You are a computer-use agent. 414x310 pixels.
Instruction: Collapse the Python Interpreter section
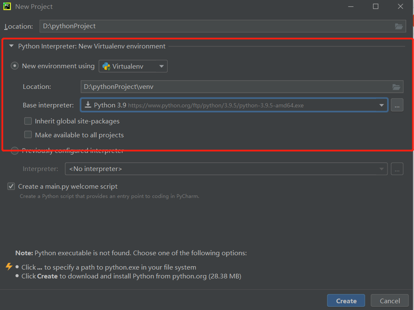[11, 46]
